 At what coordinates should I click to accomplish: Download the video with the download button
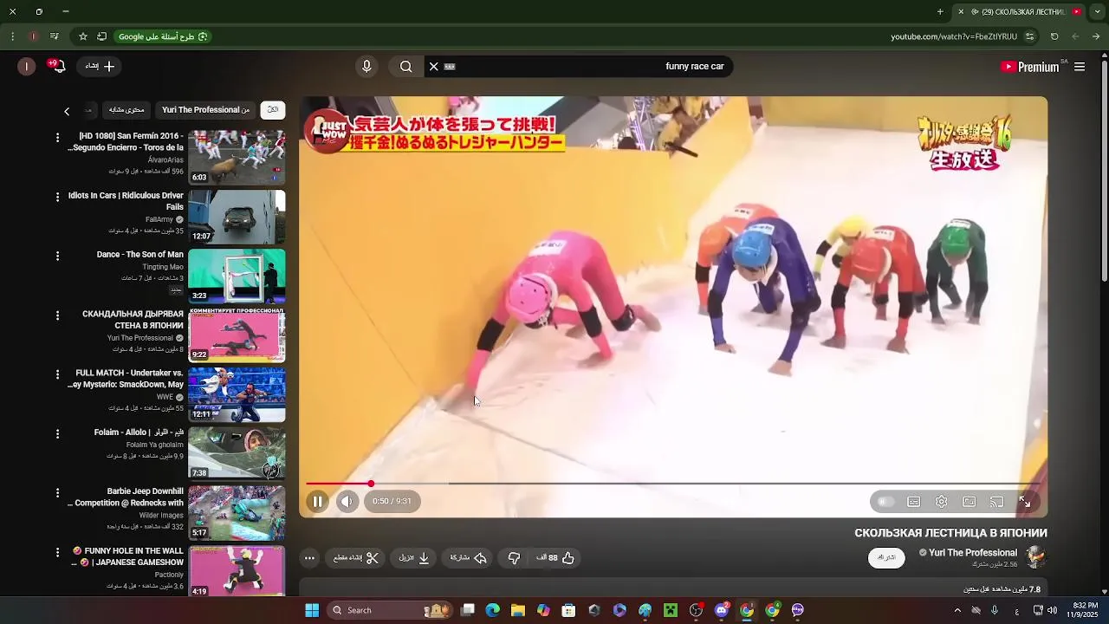(x=415, y=558)
